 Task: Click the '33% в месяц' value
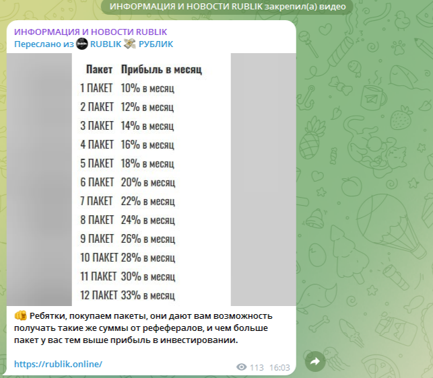click(148, 295)
